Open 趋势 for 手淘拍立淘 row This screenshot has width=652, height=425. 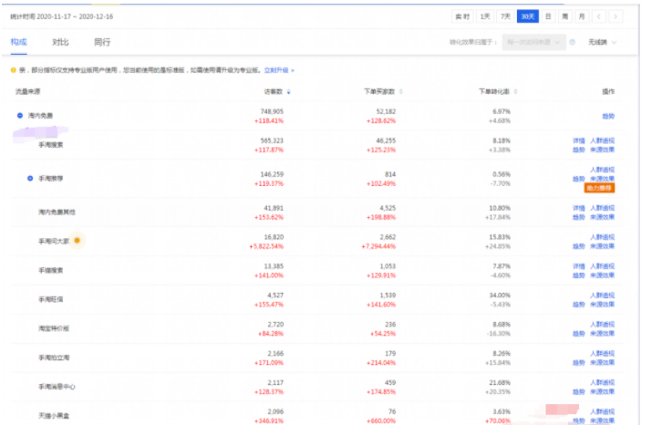click(x=579, y=363)
